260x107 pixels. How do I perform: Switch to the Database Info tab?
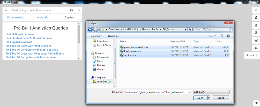[16, 18]
